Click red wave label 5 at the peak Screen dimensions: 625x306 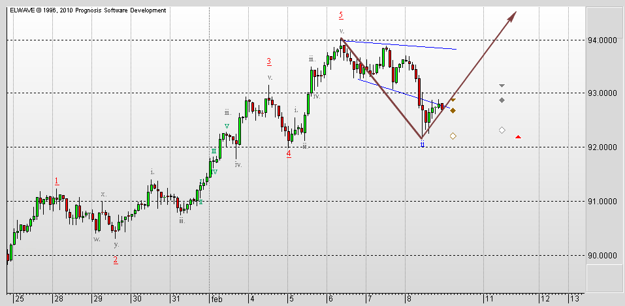pyautogui.click(x=341, y=15)
